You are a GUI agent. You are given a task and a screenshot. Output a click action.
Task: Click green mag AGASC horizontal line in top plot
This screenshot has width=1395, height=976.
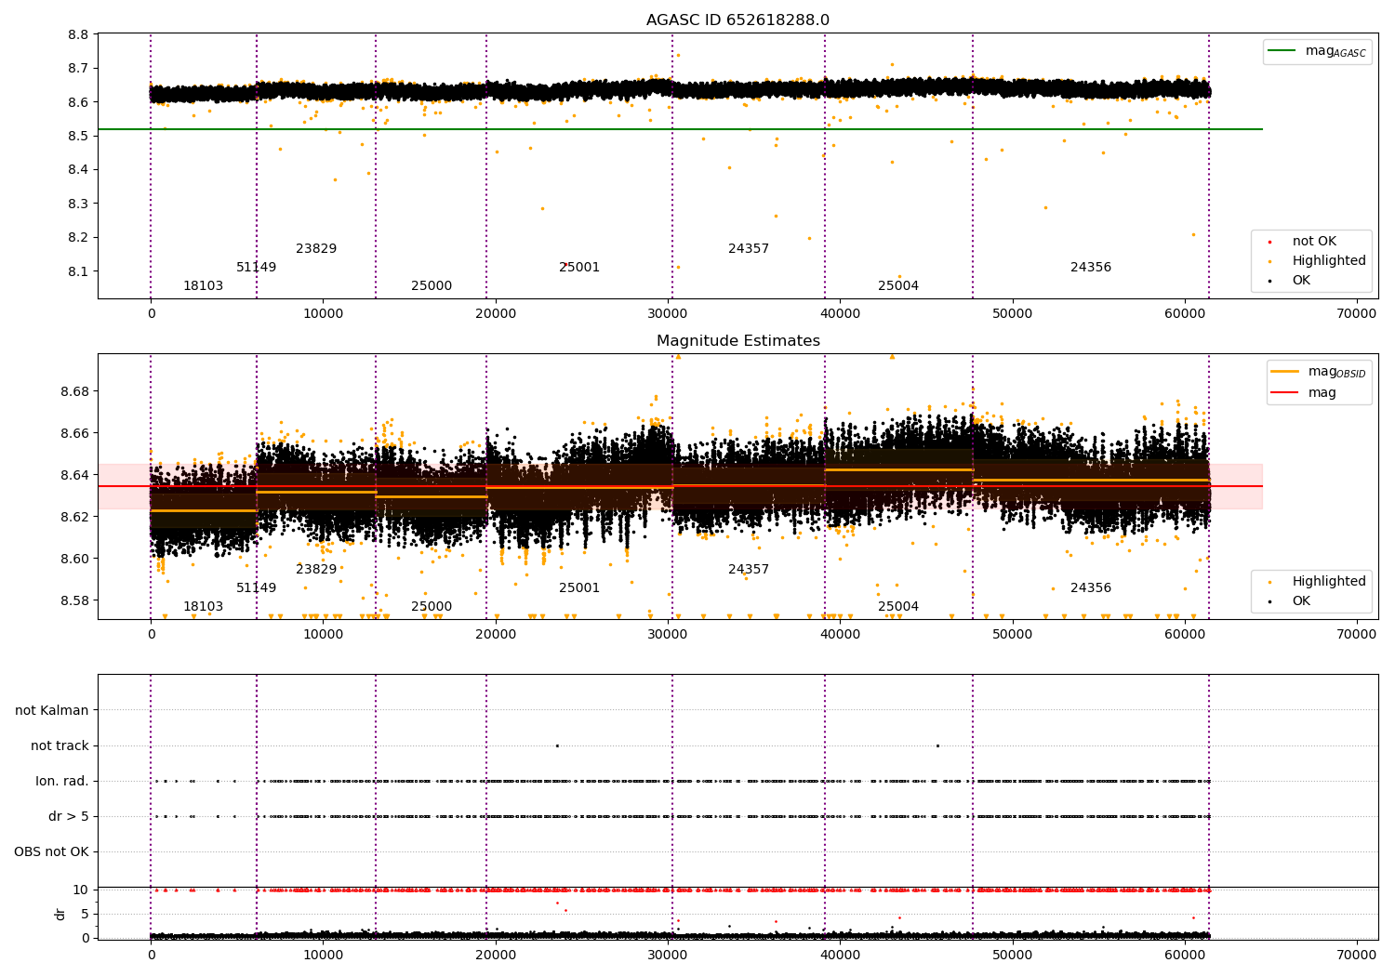point(680,129)
